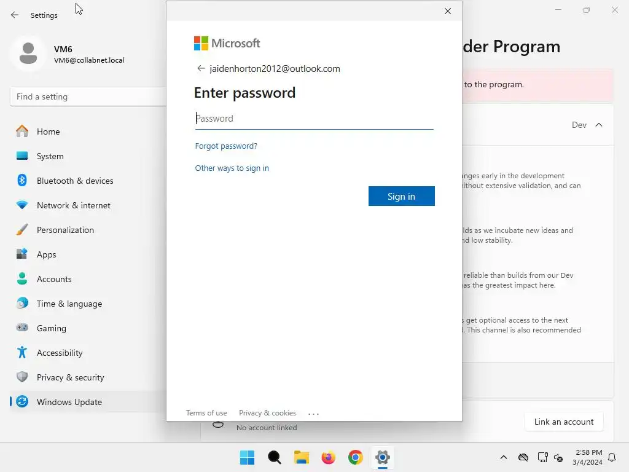
Task: Click the Bluetooth icon in sidebar
Action: 22,180
